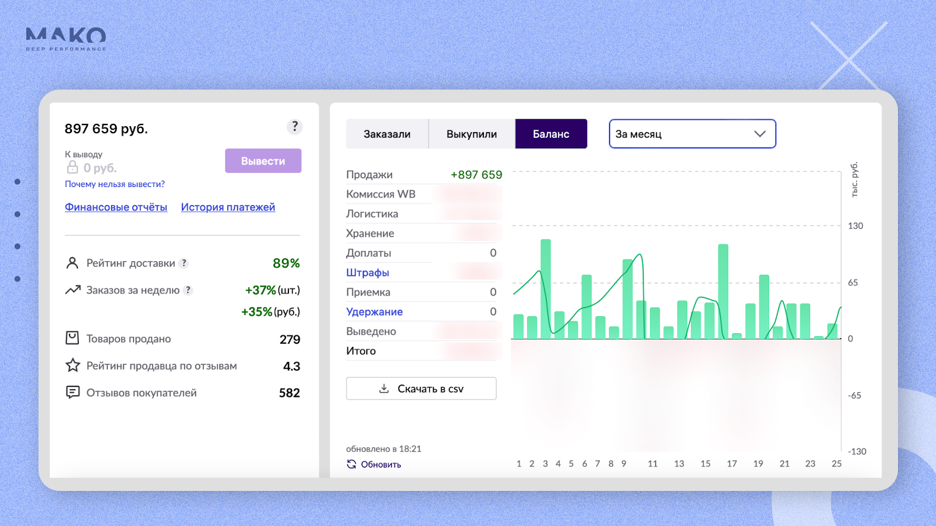Viewport: 936px width, 526px height.
Task: Click the Логистика row label
Action: coord(372,214)
